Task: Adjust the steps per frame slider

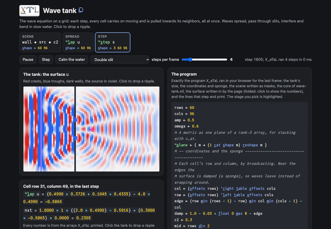Action: point(204,60)
